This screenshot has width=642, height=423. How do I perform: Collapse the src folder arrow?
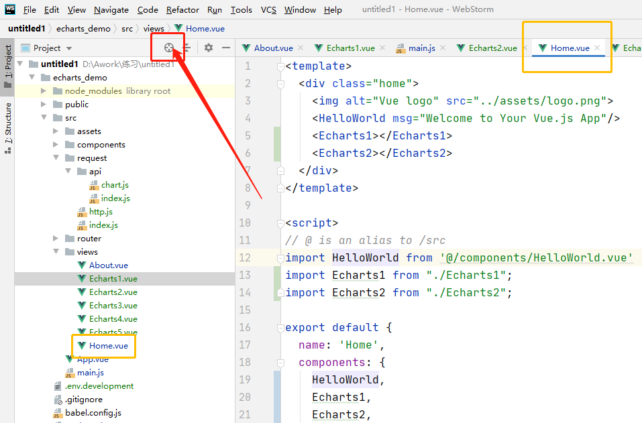44,118
